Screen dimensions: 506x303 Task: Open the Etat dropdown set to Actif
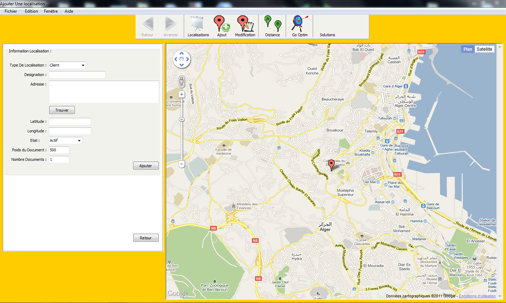(x=65, y=140)
